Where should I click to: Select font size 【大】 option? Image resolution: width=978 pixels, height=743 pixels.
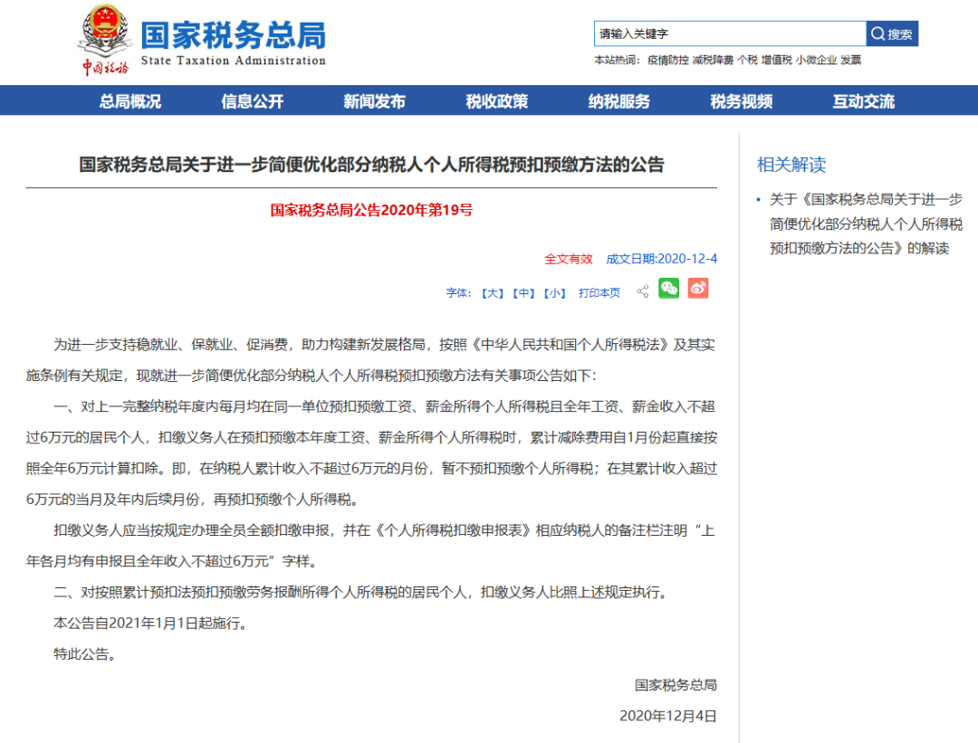(x=490, y=291)
